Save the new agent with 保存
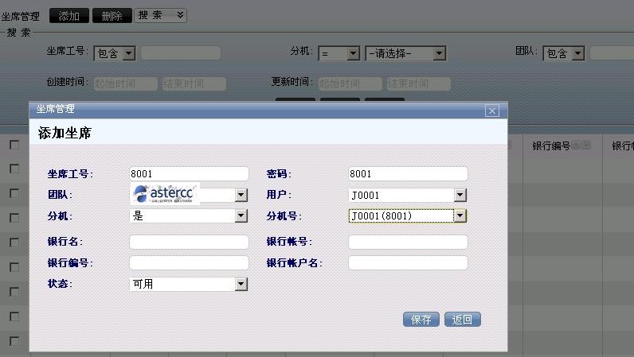The height and width of the screenshot is (357, 634). [421, 320]
